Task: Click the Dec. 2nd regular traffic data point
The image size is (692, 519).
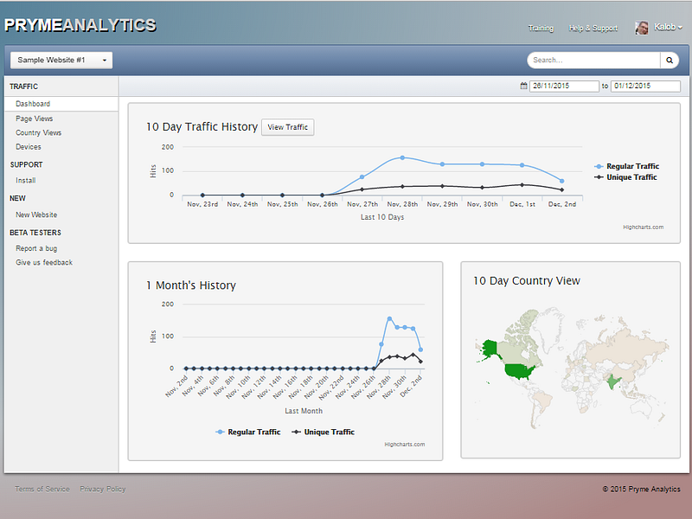Action: (561, 181)
